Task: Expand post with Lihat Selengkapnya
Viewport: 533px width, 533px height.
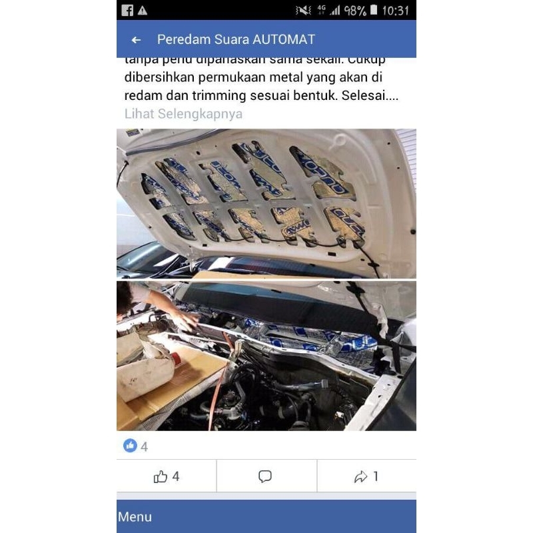Action: pyautogui.click(x=183, y=113)
